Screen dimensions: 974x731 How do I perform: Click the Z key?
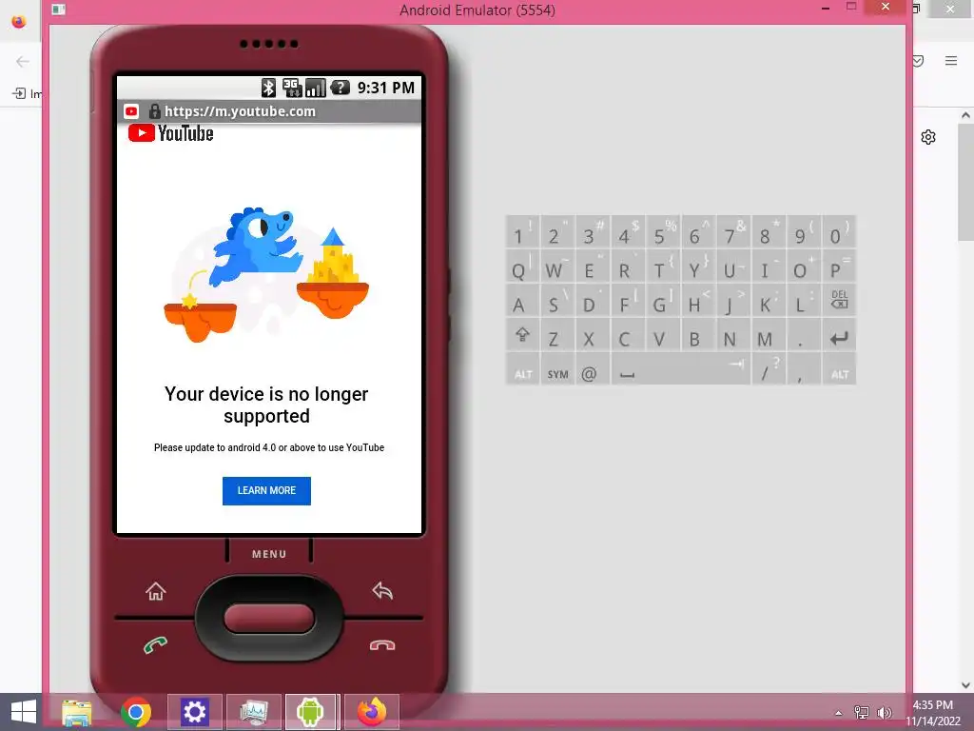coord(557,336)
